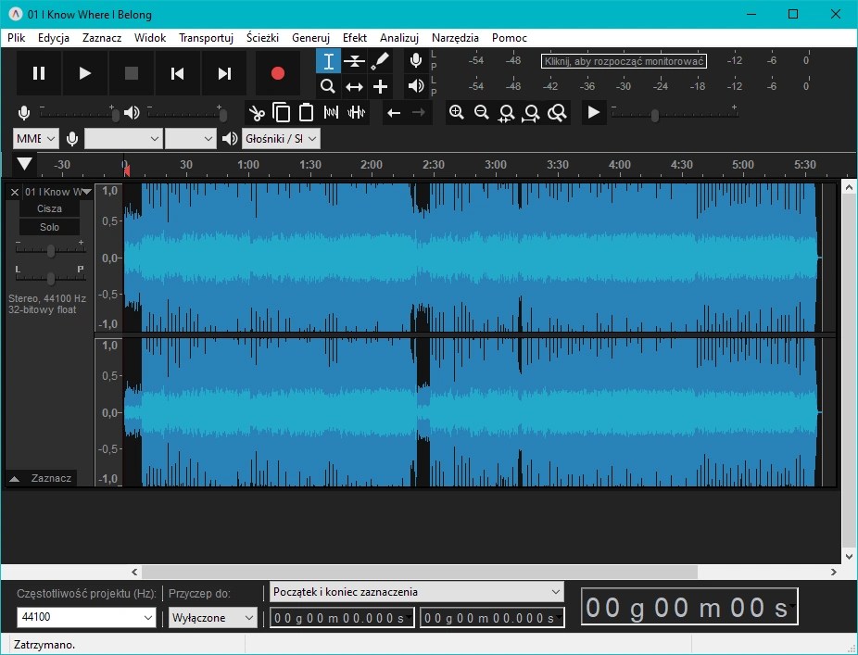Start playback with the large Play button

pyautogui.click(x=85, y=73)
